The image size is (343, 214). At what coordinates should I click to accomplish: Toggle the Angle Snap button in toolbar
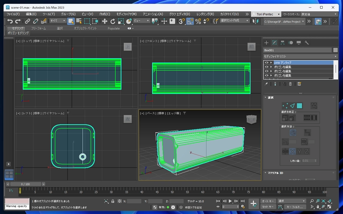(190, 21)
